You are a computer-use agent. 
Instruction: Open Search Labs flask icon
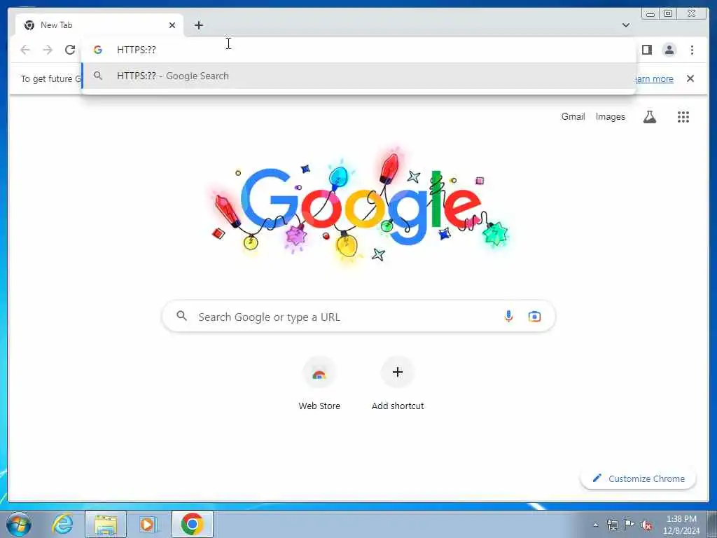click(649, 117)
